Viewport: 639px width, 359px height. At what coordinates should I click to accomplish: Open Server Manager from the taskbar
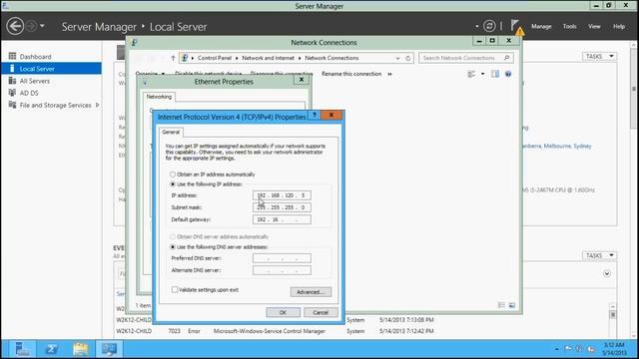coord(22,349)
